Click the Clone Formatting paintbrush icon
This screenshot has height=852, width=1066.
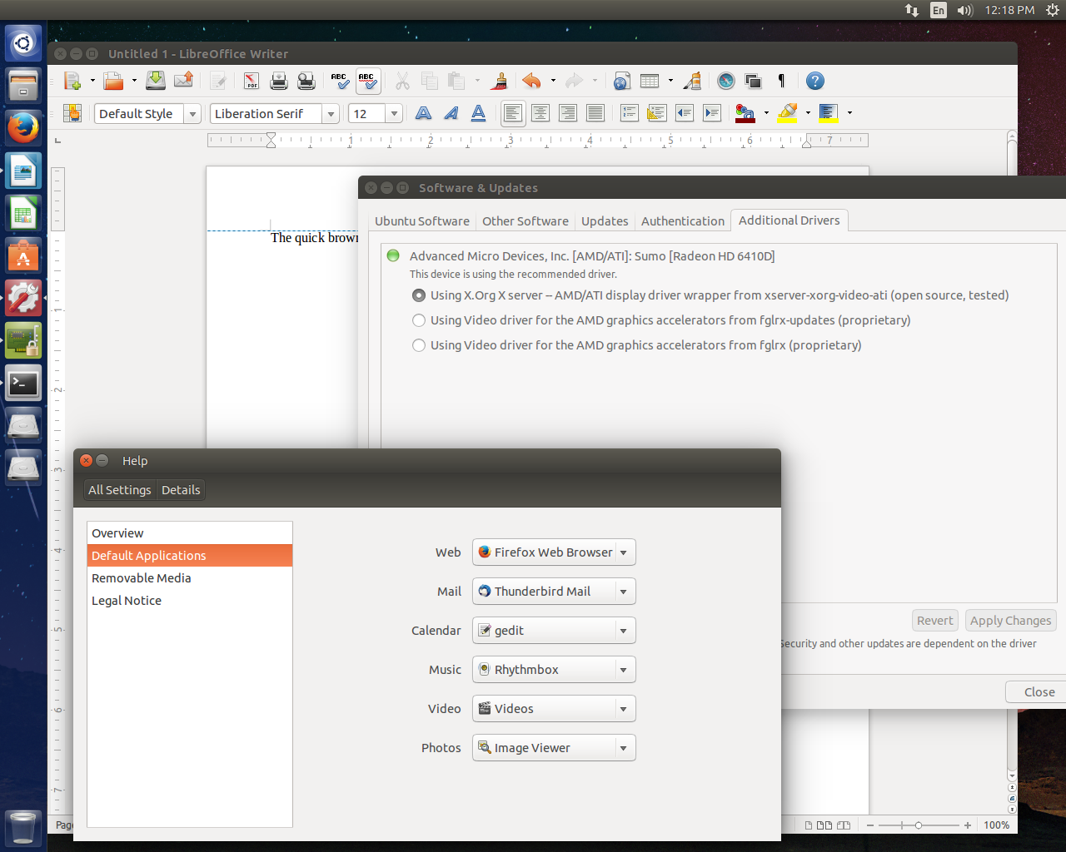pyautogui.click(x=500, y=81)
